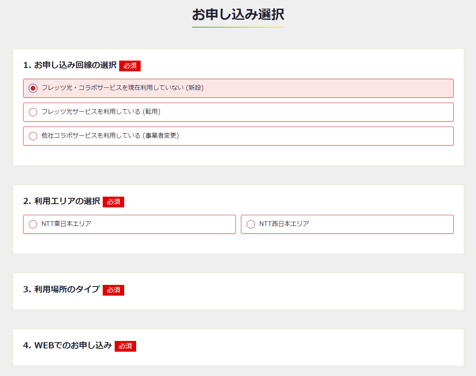This screenshot has width=476, height=376.
Task: Click the 必須 badge beside 利用エリアの選択
Action: [x=113, y=202]
